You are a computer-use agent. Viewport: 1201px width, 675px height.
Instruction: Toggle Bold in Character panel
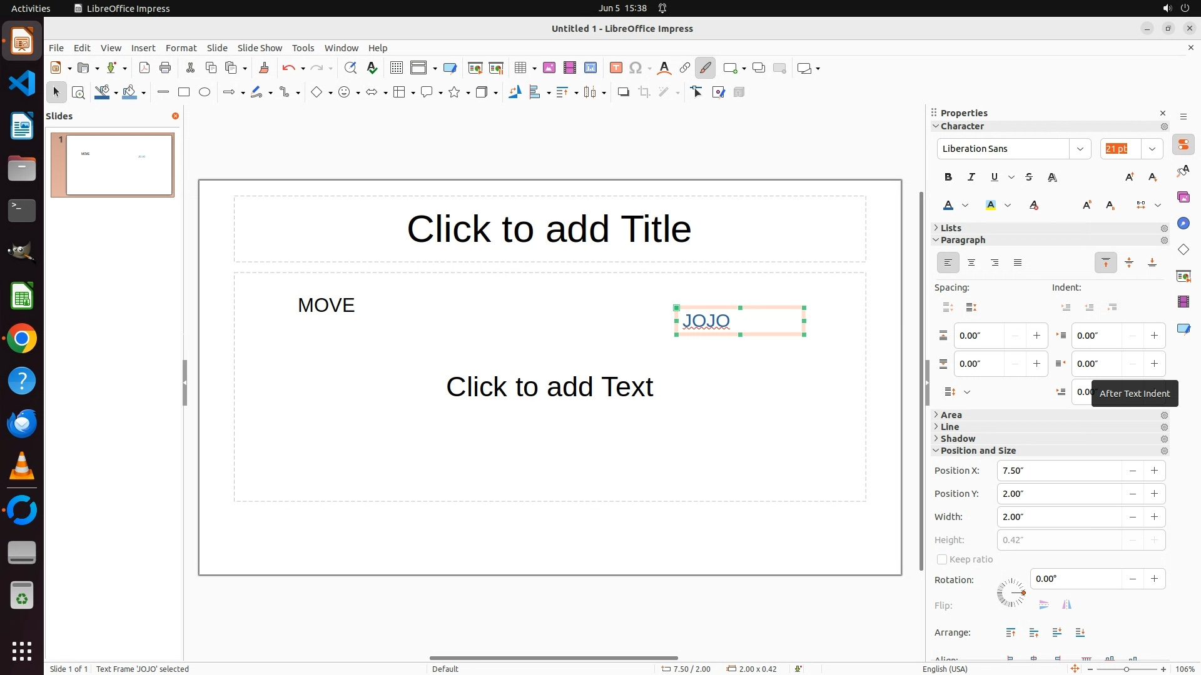pos(948,177)
